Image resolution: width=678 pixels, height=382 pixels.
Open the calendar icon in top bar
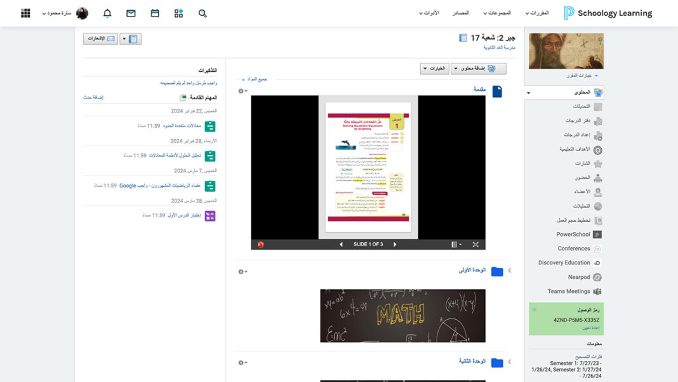154,13
